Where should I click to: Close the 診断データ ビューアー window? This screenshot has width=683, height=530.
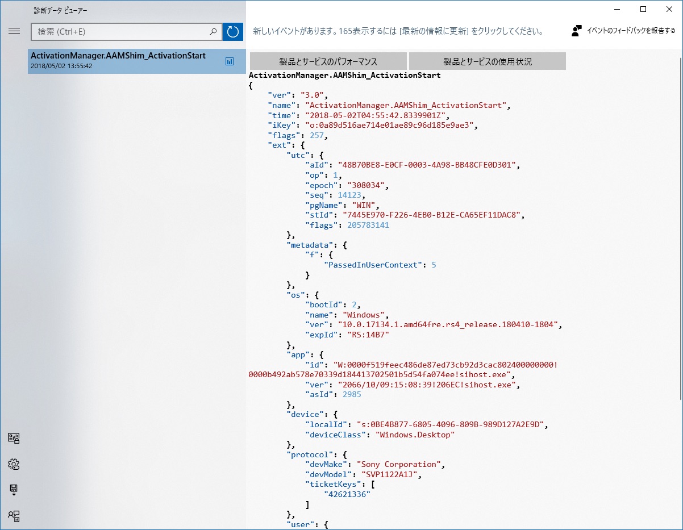click(669, 9)
